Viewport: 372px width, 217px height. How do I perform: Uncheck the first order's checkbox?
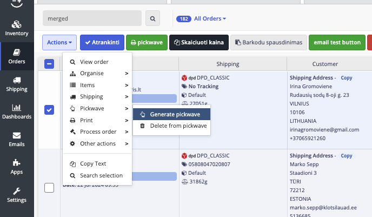[x=49, y=110]
